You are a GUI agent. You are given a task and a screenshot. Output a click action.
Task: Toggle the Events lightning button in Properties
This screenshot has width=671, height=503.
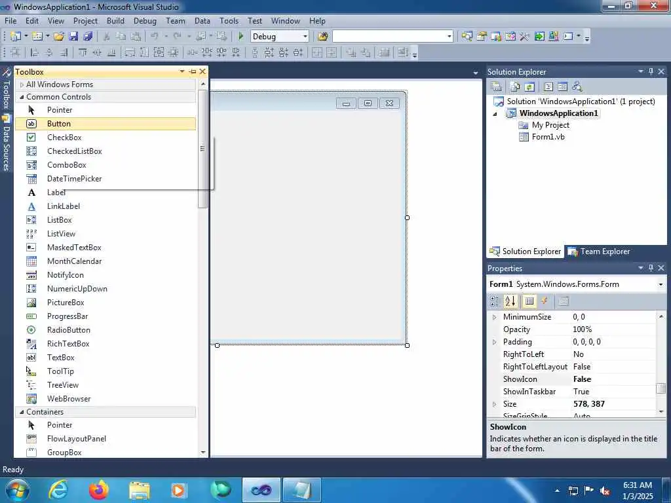[x=545, y=301]
